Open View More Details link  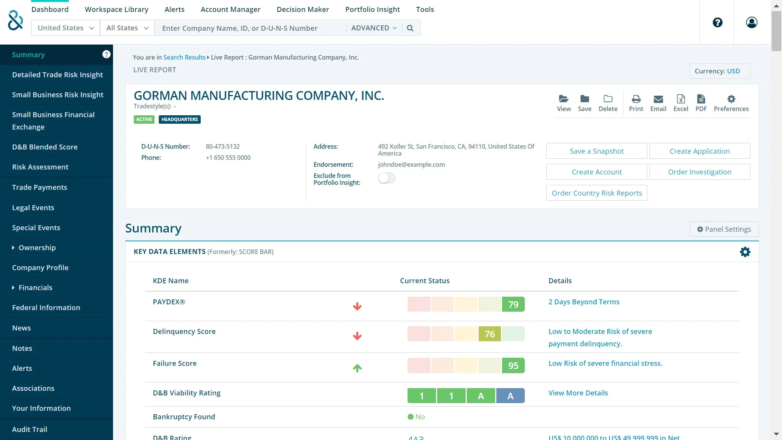578,393
